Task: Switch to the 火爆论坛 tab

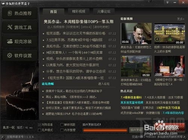Action: [104, 12]
